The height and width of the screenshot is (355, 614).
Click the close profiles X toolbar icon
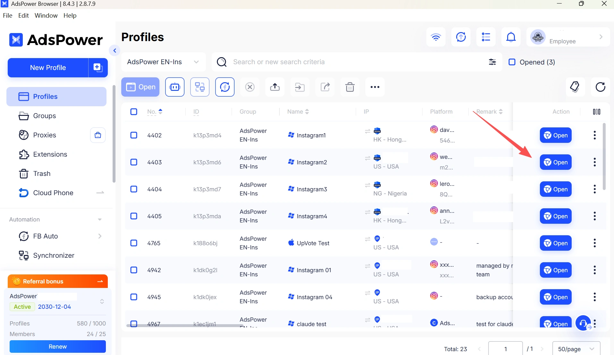tap(250, 87)
